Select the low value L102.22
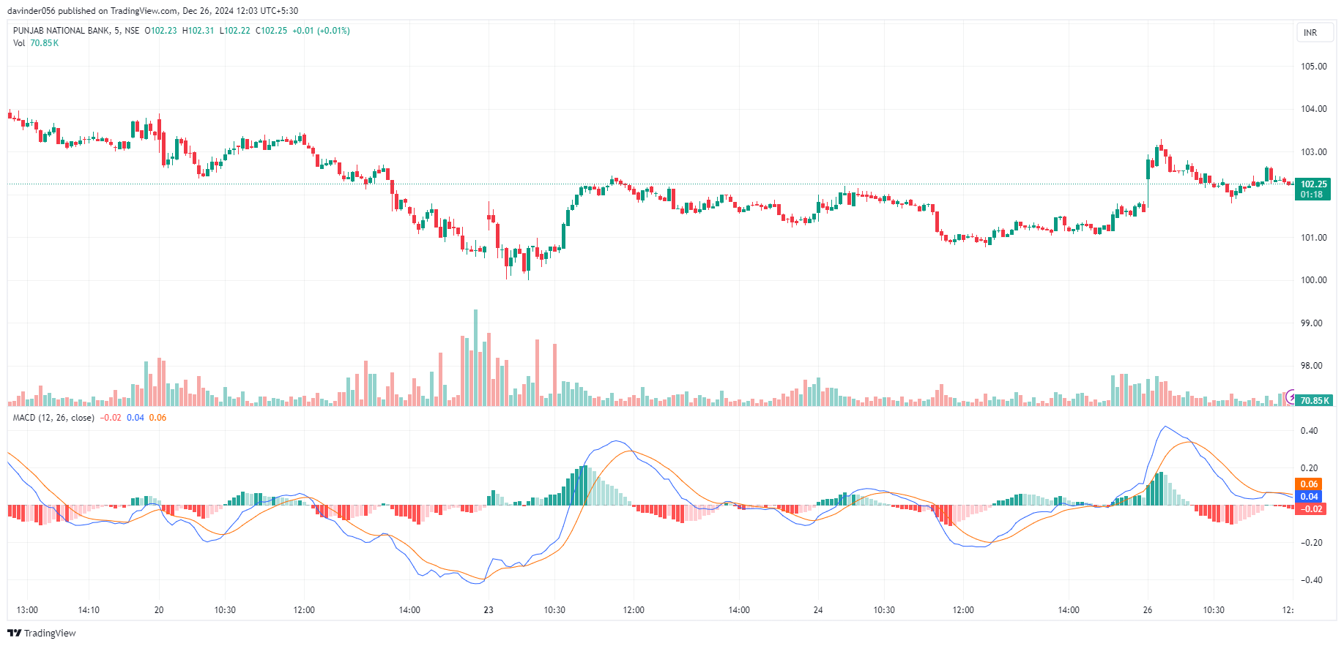 click(235, 31)
